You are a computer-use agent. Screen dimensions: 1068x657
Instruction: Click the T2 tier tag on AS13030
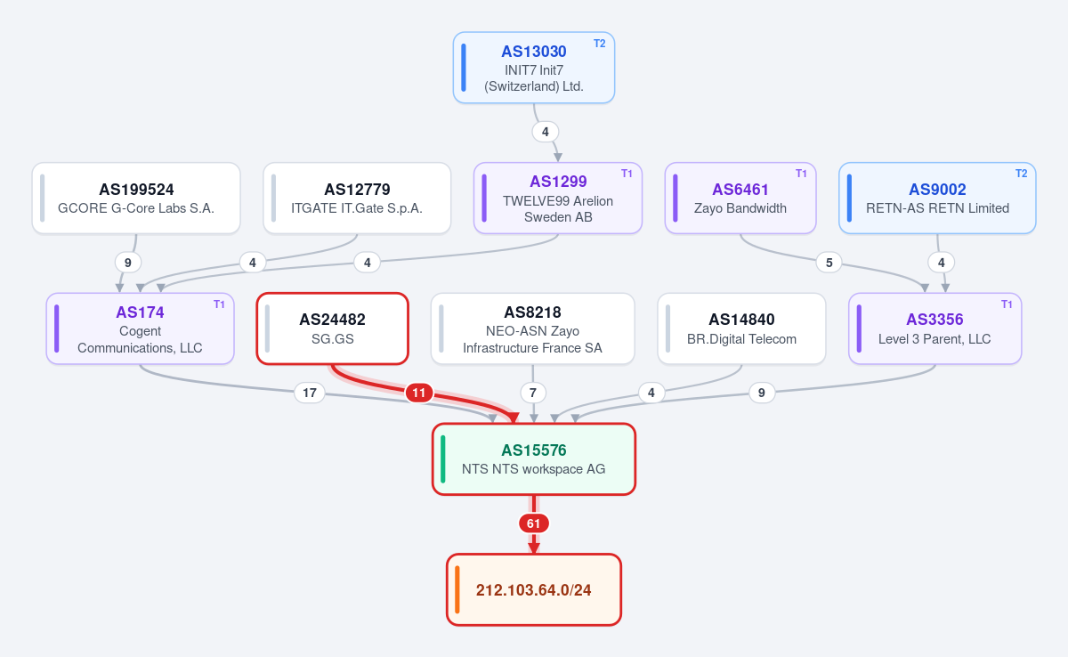point(599,43)
